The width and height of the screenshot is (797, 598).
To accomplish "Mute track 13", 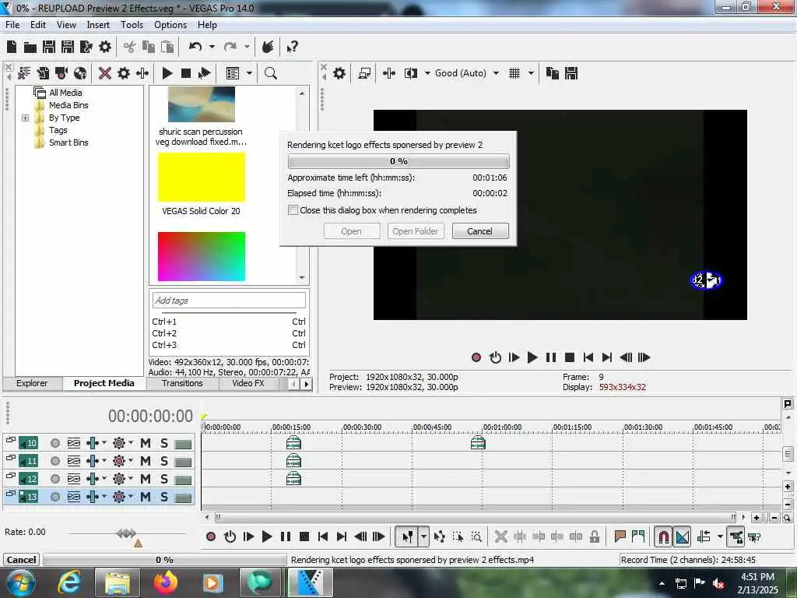I will click(x=146, y=496).
